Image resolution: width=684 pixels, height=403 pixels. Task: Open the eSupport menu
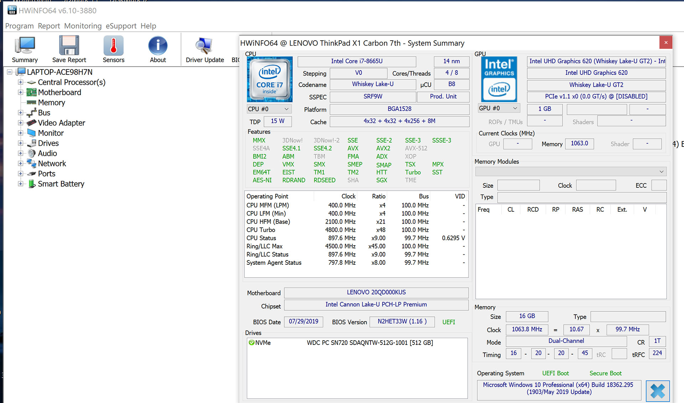(121, 26)
